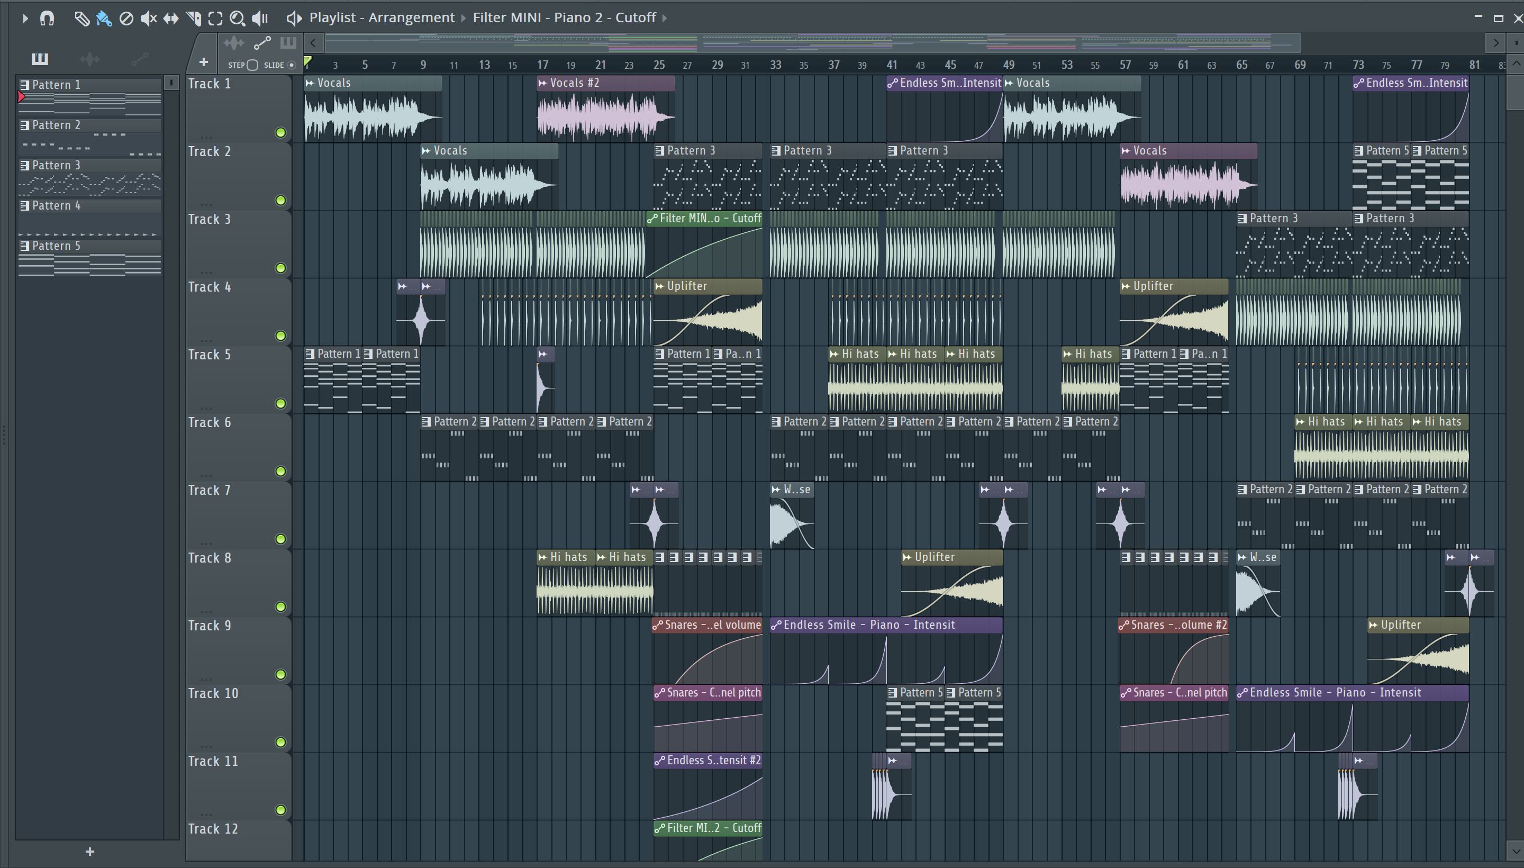Viewport: 1524px width, 868px height.
Task: Toggle the SLIDE switch
Action: tap(292, 65)
